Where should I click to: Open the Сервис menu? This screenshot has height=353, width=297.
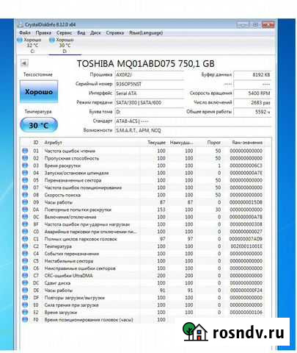(64, 32)
